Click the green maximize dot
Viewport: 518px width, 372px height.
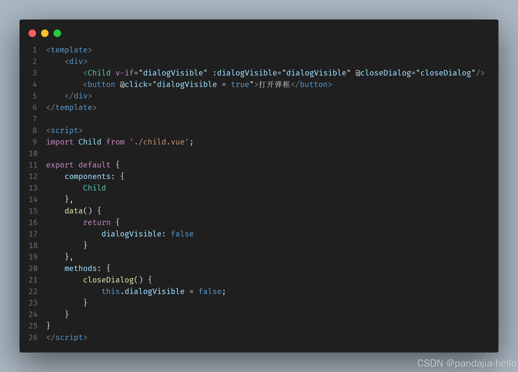tap(57, 33)
